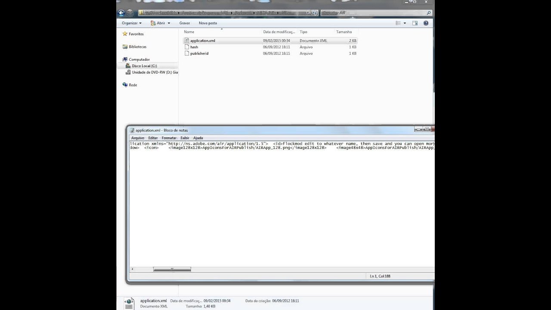551x310 pixels.
Task: Click the Notepad scrollbar left arrow
Action: click(132, 269)
